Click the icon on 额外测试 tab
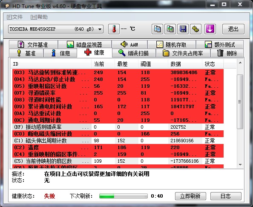 pyautogui.click(x=208, y=44)
